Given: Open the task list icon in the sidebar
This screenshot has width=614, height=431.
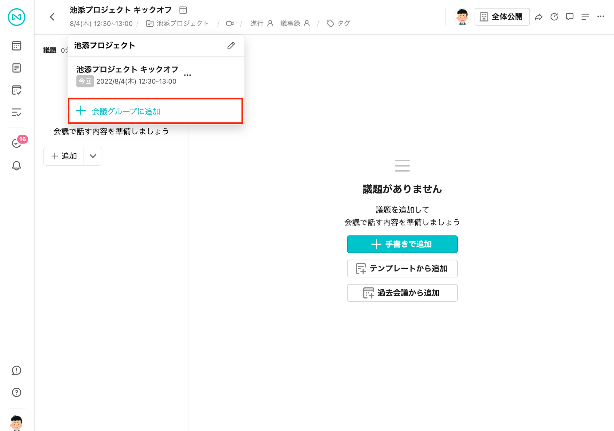Looking at the screenshot, I should pyautogui.click(x=17, y=112).
